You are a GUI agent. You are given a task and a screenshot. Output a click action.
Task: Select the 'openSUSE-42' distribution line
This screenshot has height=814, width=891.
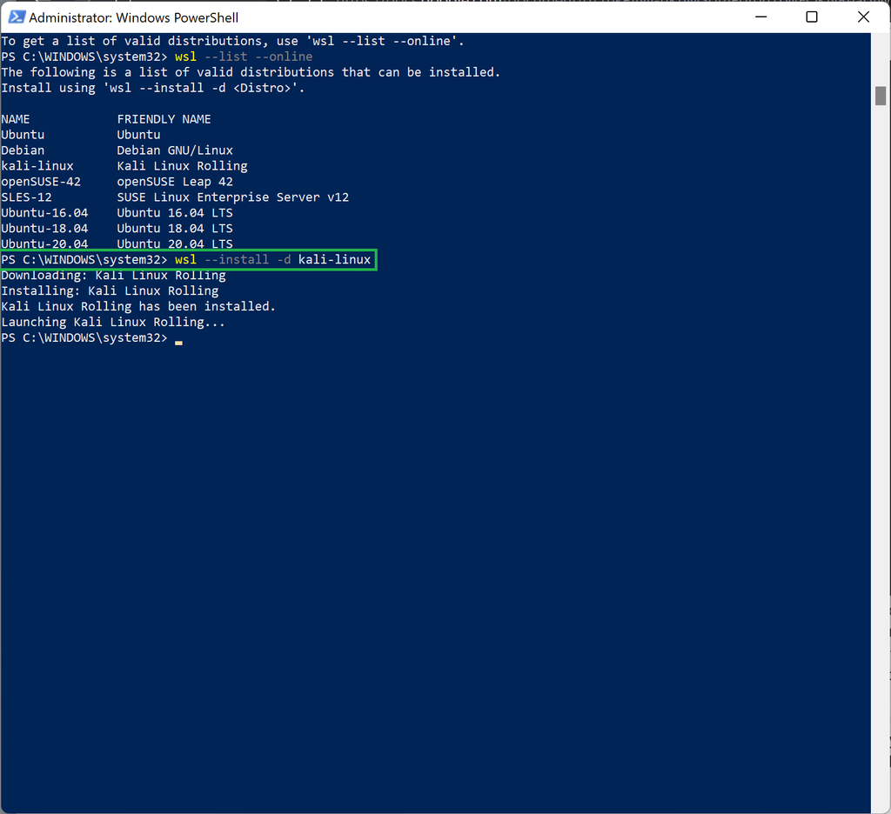point(42,181)
